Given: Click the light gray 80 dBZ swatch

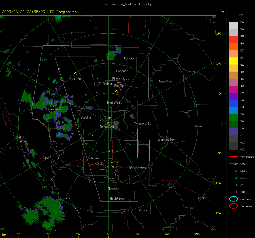Looking at the screenshot, I should coord(233,26).
